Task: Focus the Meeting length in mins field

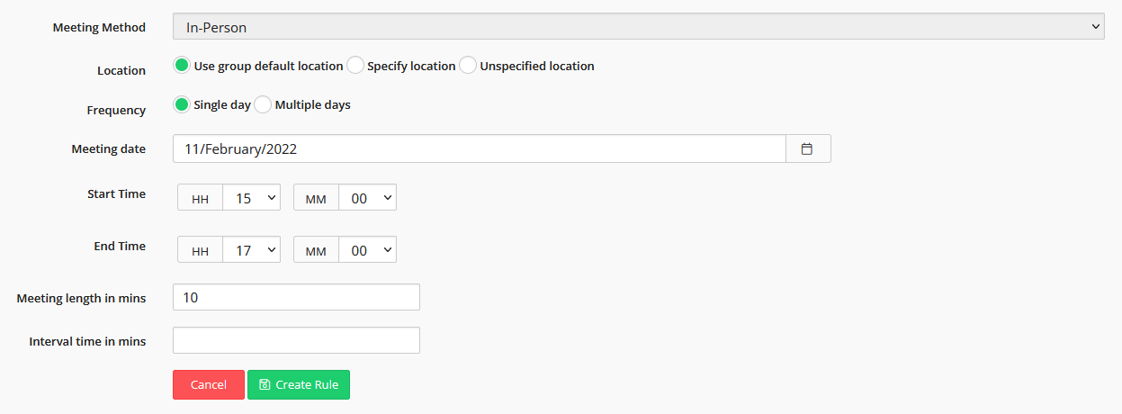Action: point(296,297)
